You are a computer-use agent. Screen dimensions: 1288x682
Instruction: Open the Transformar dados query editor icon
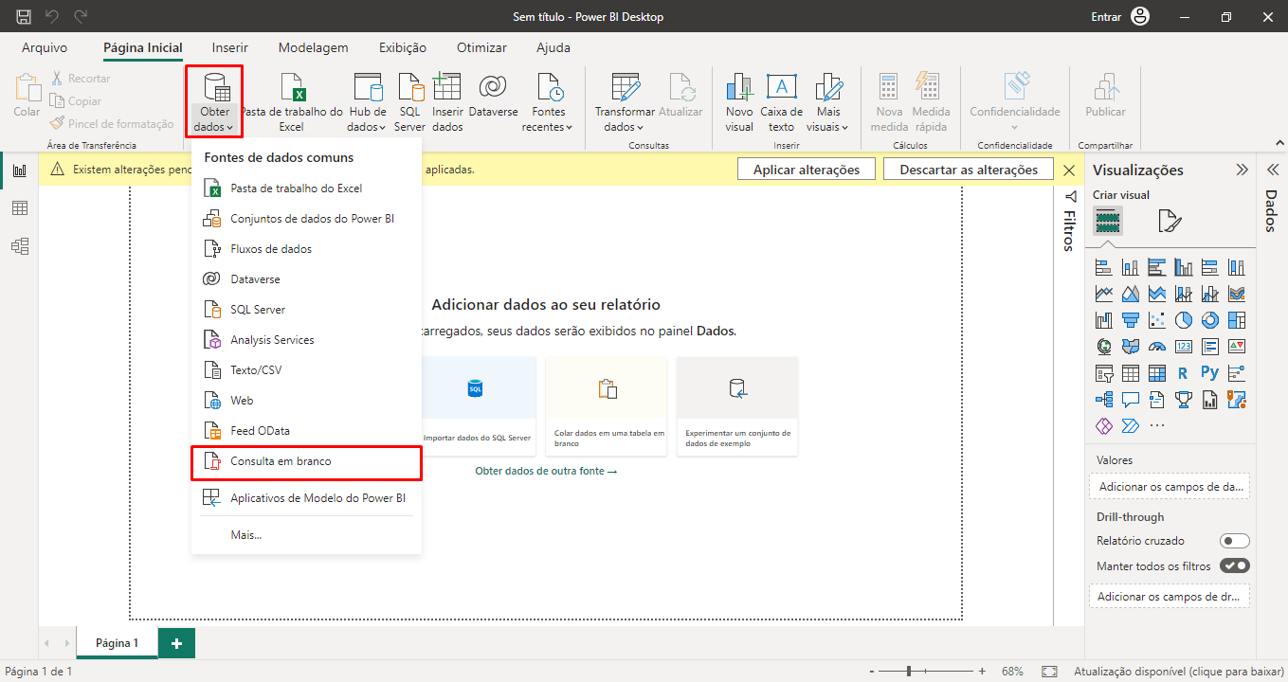click(x=625, y=88)
